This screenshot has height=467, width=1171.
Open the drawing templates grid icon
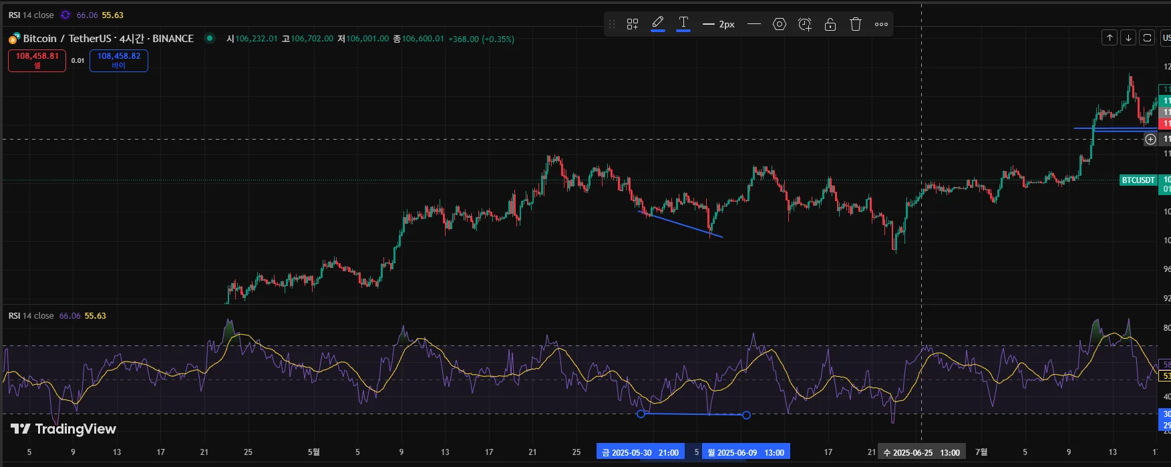(632, 24)
